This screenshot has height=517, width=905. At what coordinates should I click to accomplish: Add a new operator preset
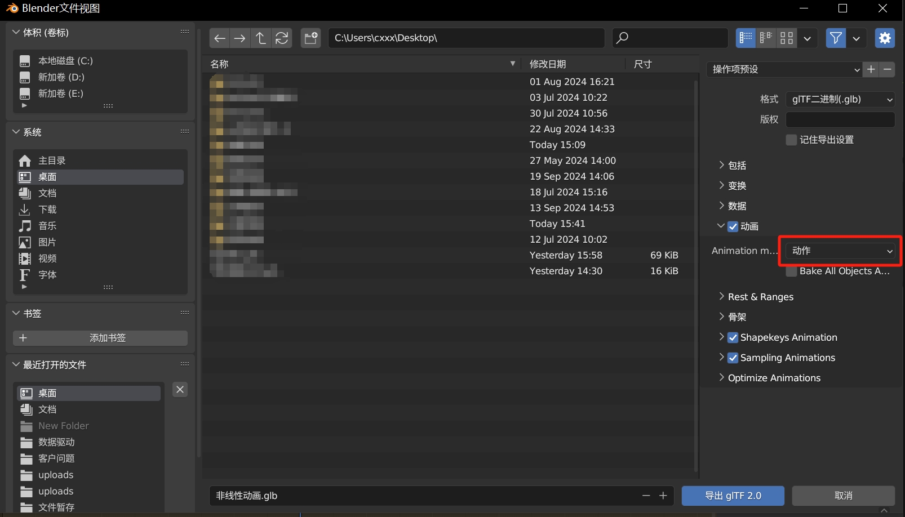click(871, 69)
